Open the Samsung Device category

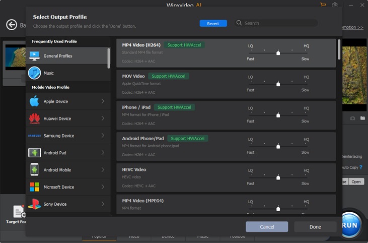coord(68,136)
